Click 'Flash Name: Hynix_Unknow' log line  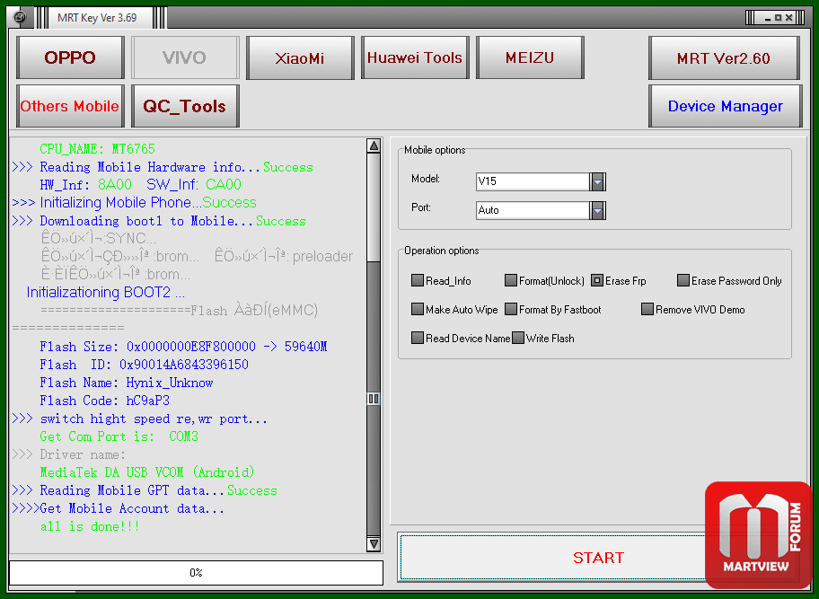tap(126, 383)
